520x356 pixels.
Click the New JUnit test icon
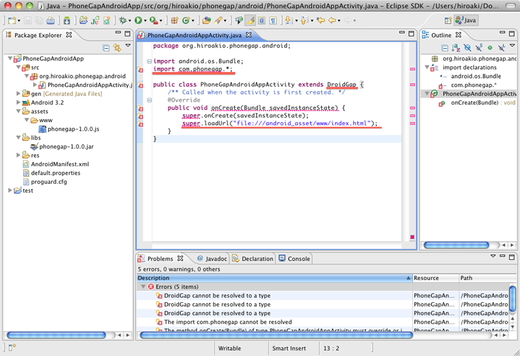tap(95, 21)
